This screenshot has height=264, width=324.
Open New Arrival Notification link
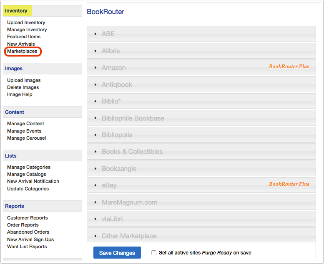(x=33, y=181)
